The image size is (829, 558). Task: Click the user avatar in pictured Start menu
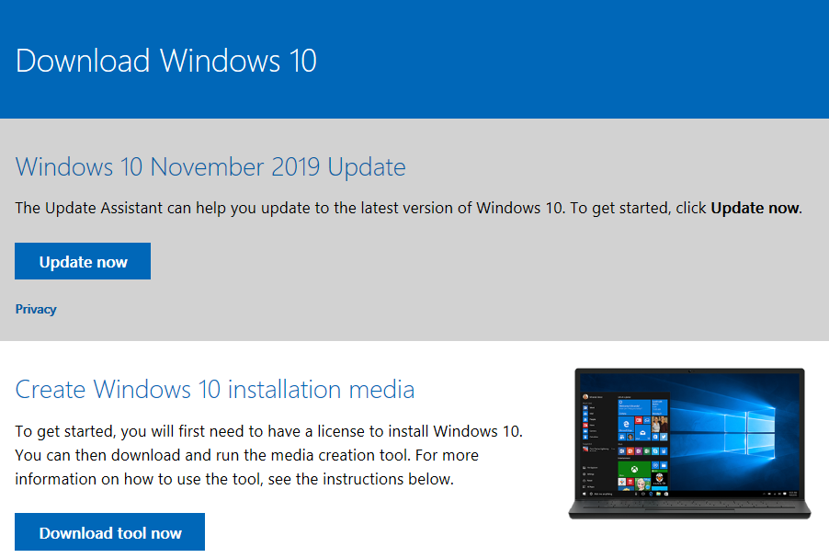585,397
